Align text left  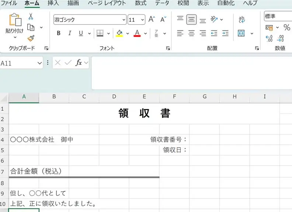point(180,33)
